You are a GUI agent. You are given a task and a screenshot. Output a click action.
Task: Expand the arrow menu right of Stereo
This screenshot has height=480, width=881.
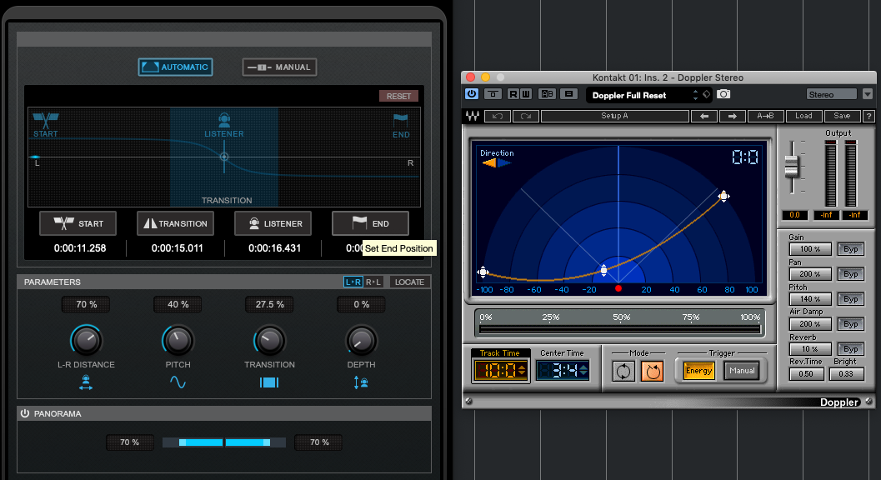pos(868,94)
